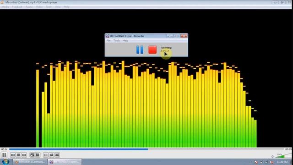
Task: Mute audio via VLC speaker icon
Action: [273, 157]
